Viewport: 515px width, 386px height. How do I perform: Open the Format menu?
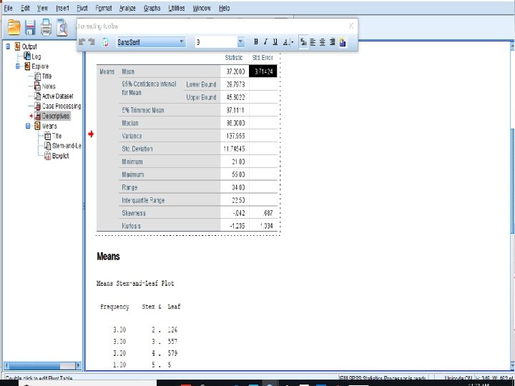point(104,8)
